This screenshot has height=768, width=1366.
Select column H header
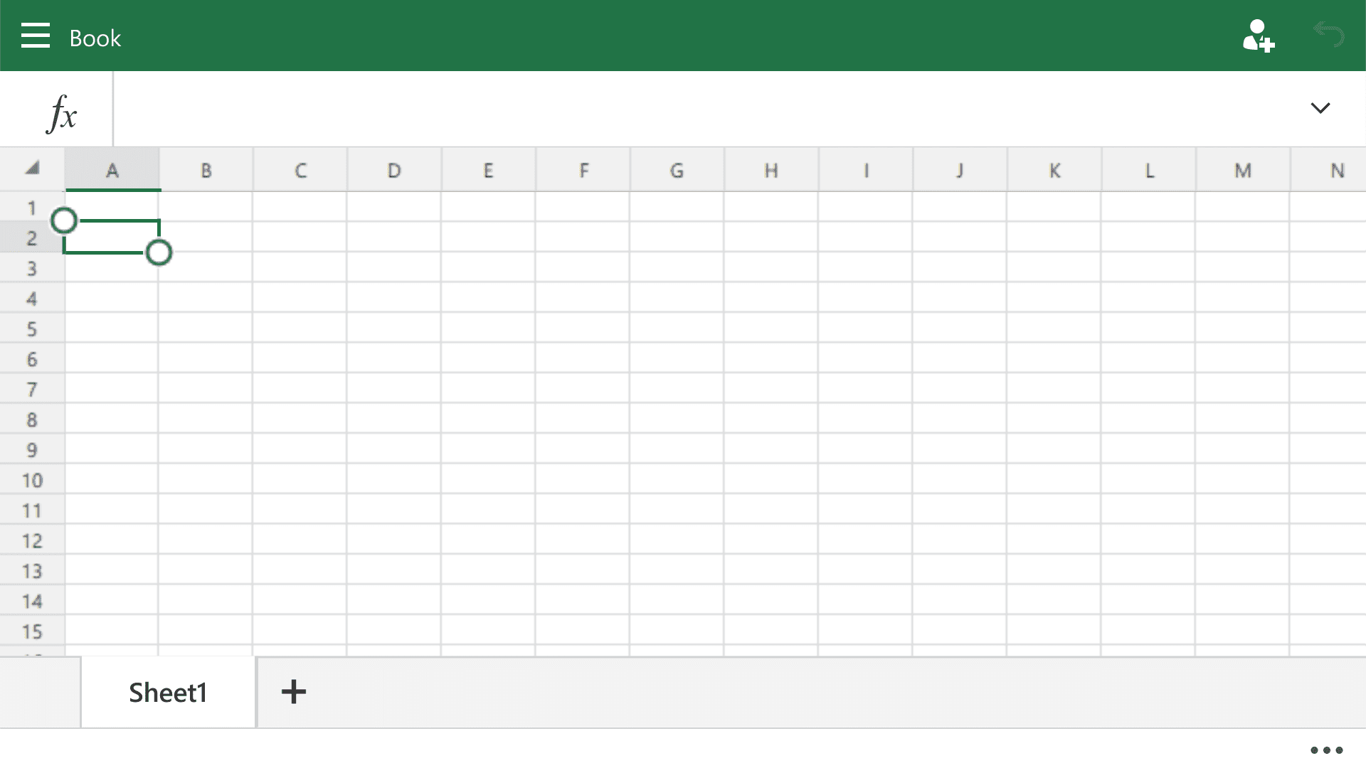click(771, 170)
